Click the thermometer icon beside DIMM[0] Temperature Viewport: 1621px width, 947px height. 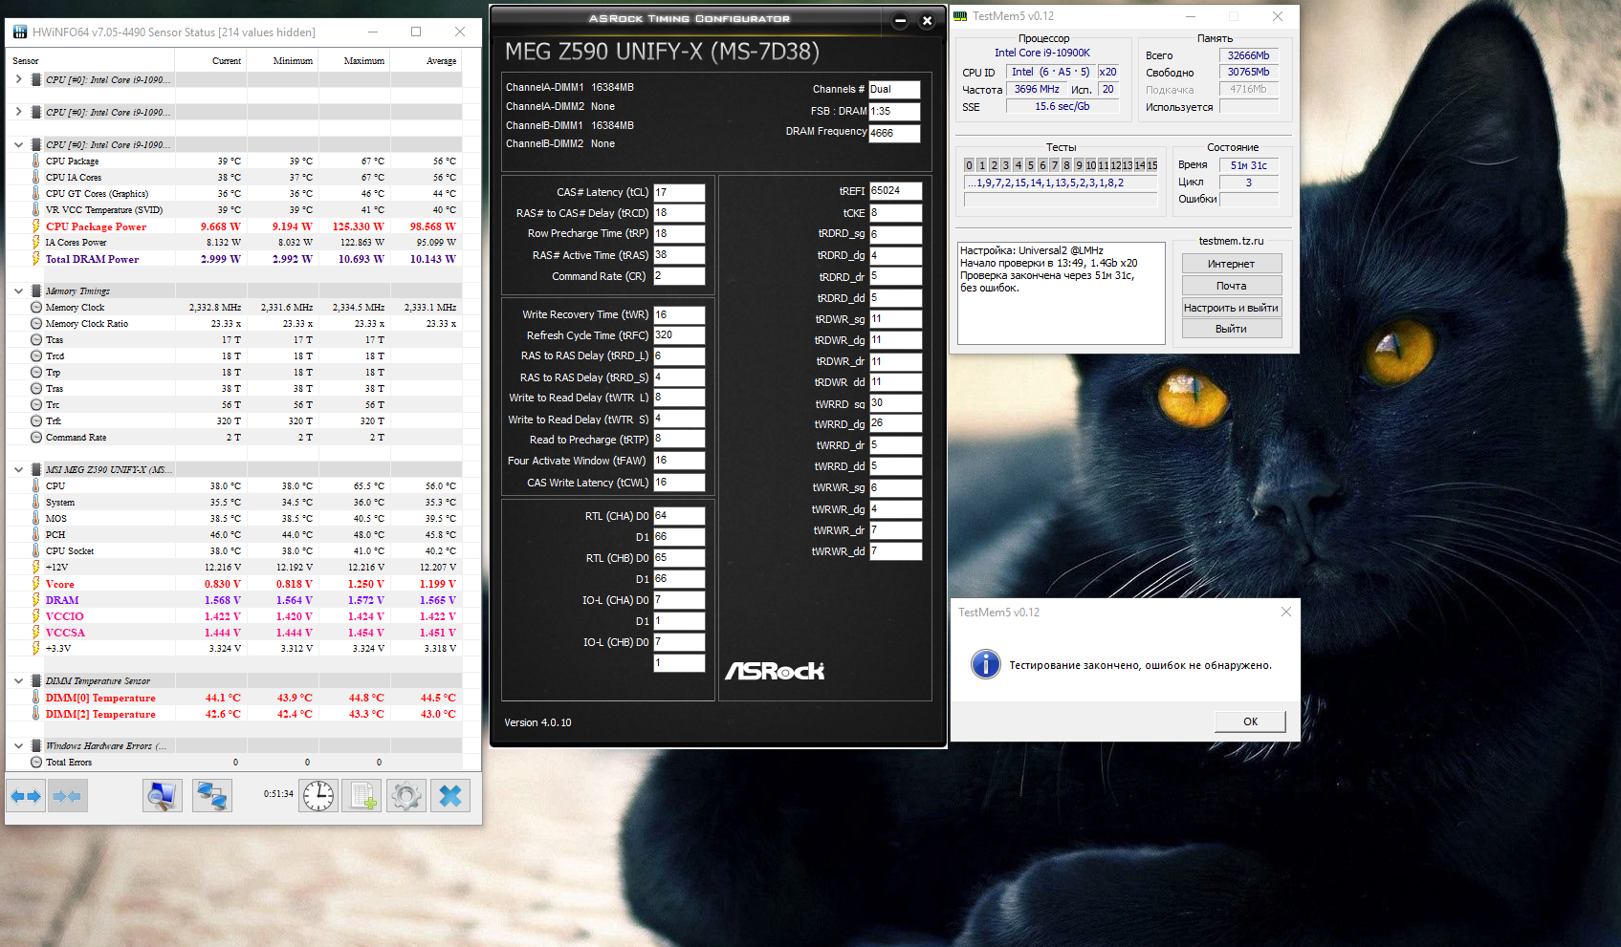coord(35,698)
